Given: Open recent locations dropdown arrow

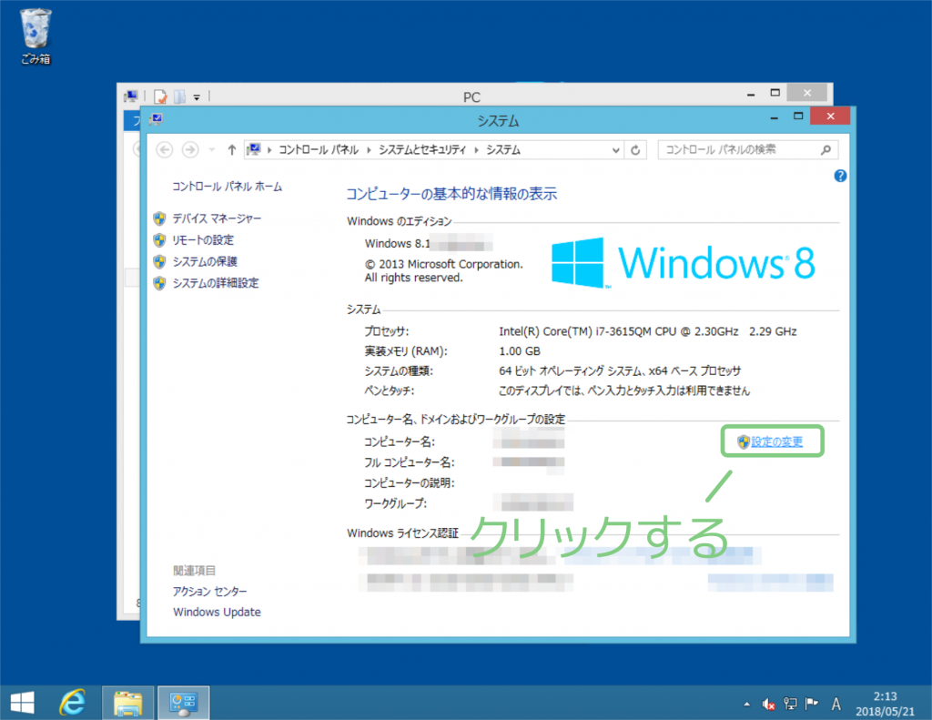Looking at the screenshot, I should pyautogui.click(x=211, y=150).
